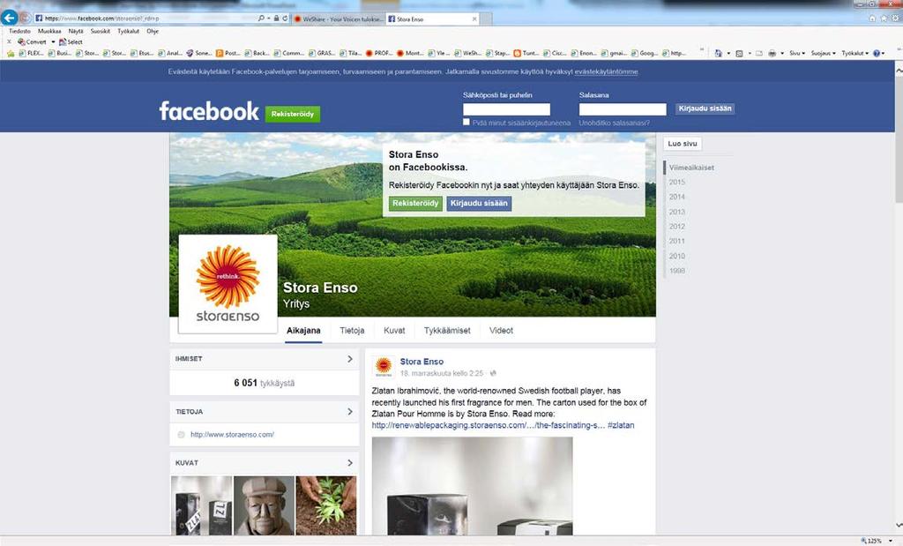Open the Tiedosto menu
903x546 pixels.
coord(19,31)
